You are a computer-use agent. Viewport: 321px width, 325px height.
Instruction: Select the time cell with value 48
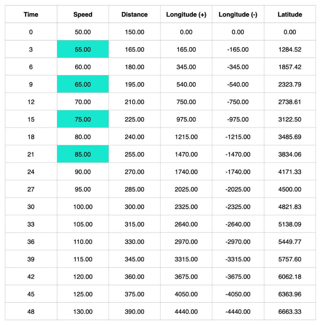coord(31,311)
